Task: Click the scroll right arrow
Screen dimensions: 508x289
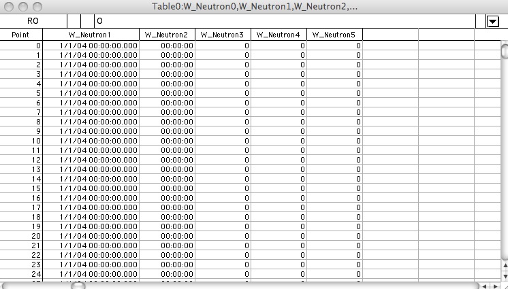Action: (494, 286)
